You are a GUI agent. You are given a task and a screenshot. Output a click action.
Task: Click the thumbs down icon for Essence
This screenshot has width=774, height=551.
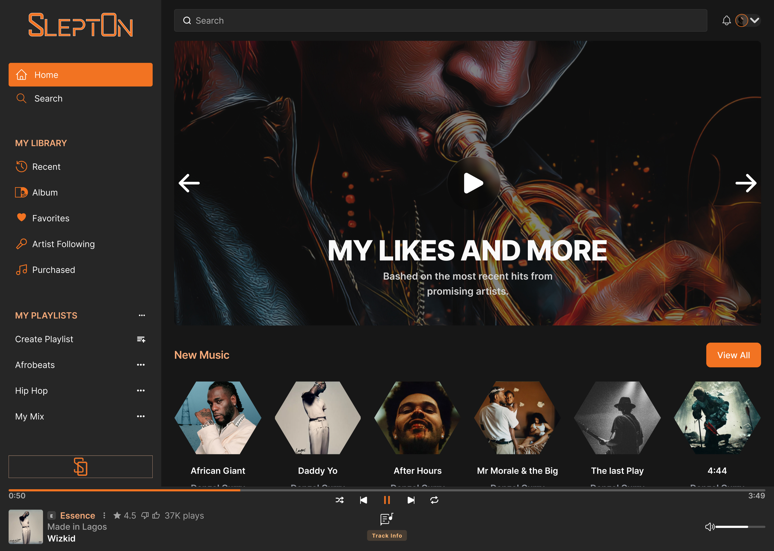tap(145, 515)
